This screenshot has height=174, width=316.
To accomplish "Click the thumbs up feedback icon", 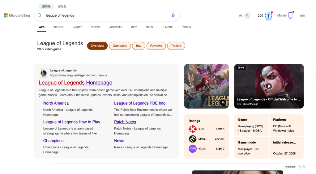I will point(299,167).
